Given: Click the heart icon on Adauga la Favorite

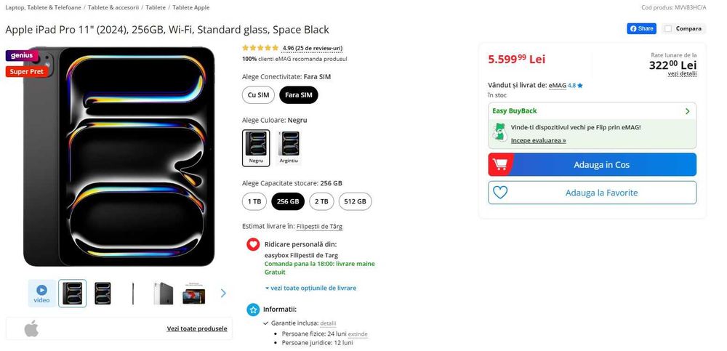Looking at the screenshot, I should point(500,193).
